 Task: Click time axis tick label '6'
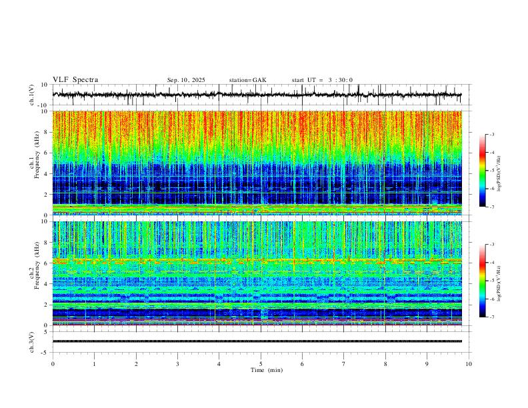303,364
